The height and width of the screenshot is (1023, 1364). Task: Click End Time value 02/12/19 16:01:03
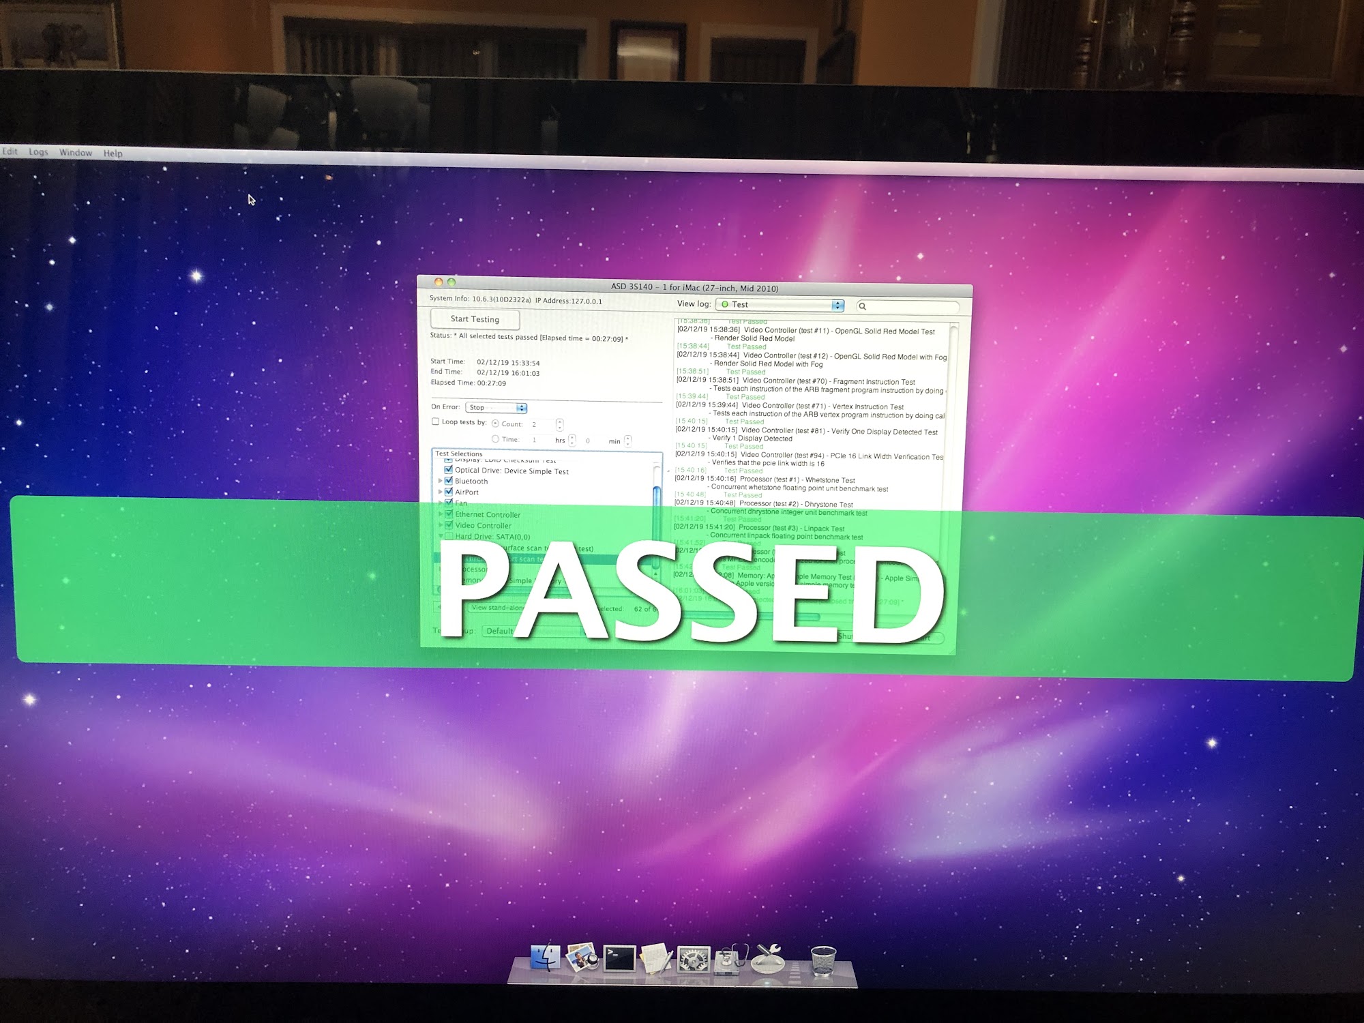508,373
